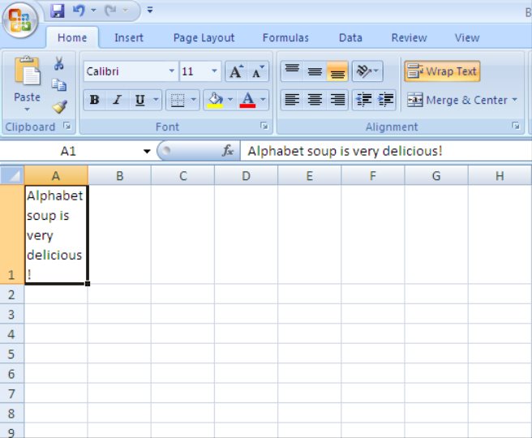Open the Undo history dropdown arrow
This screenshot has height=438, width=532.
(x=93, y=11)
